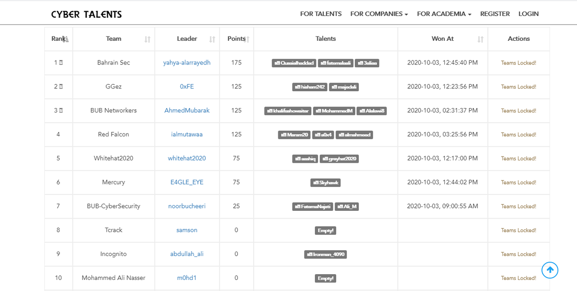Image resolution: width=577 pixels, height=291 pixels.
Task: Open leader profile whitehat2020
Action: click(x=187, y=158)
